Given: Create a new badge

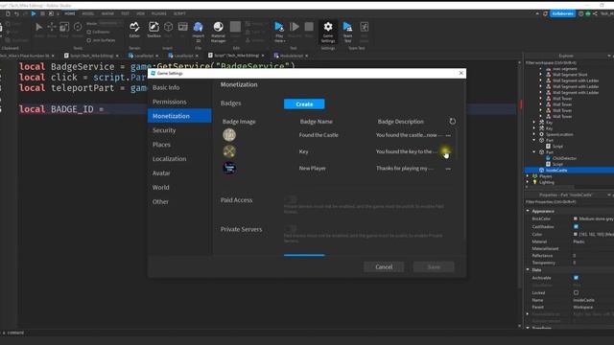Looking at the screenshot, I should 304,104.
